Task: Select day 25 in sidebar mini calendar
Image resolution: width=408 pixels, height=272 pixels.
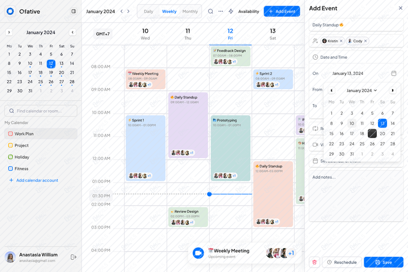Action: point(41,82)
